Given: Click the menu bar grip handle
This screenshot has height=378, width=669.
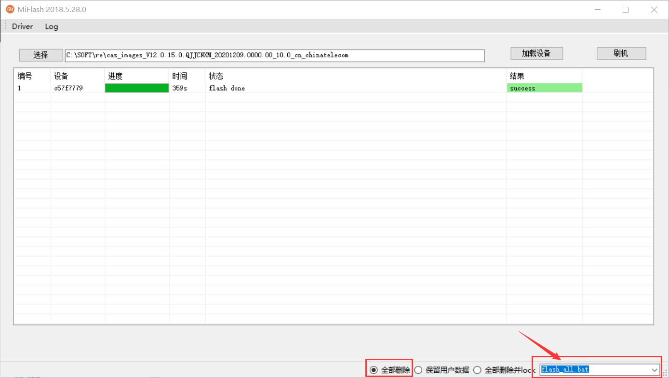Looking at the screenshot, I should [x=5, y=26].
